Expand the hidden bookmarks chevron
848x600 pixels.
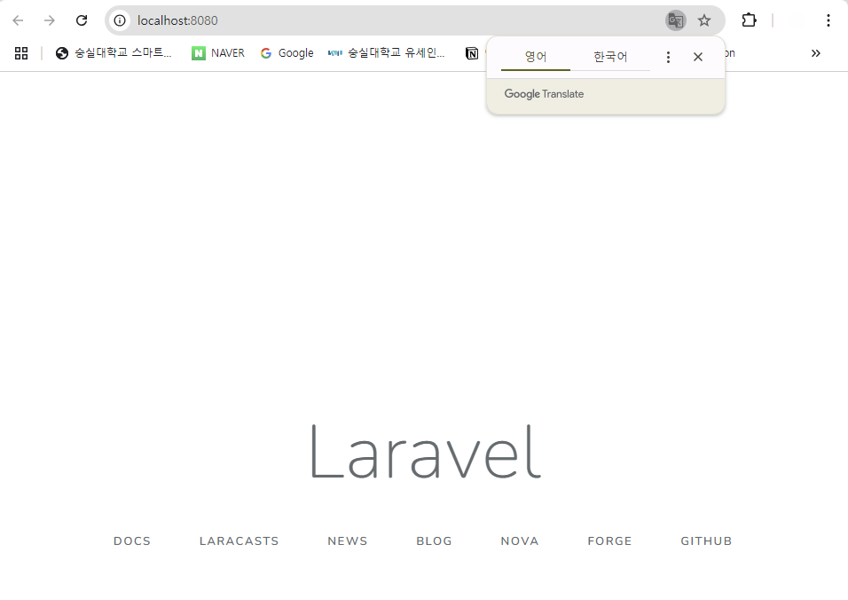point(815,53)
